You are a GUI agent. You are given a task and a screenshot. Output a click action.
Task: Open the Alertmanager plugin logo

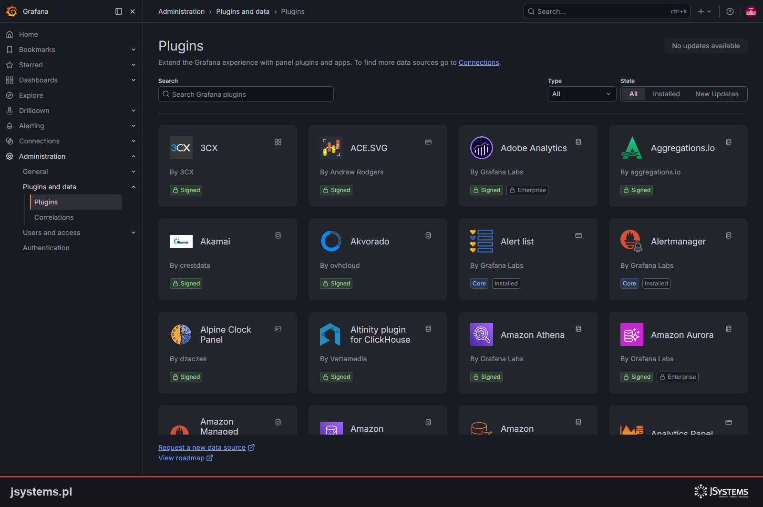632,241
